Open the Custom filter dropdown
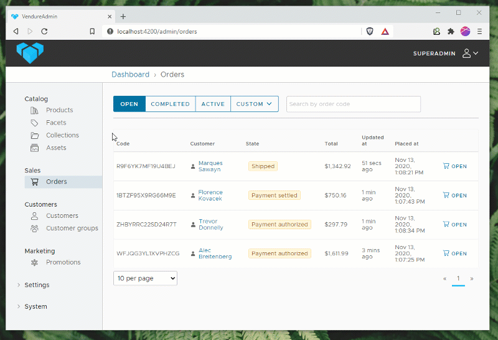The height and width of the screenshot is (340, 498). click(254, 104)
